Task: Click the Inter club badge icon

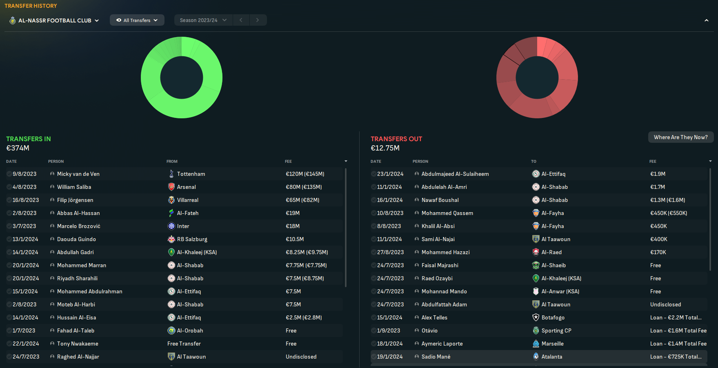Action: coord(171,226)
